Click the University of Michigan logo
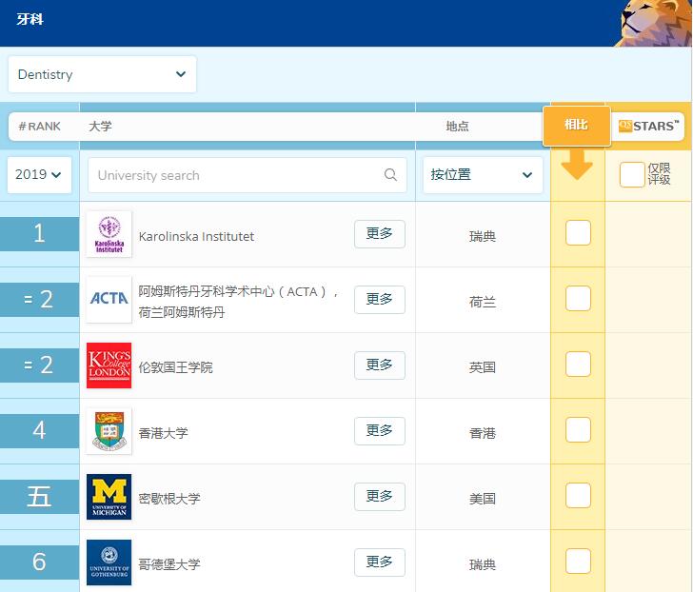Image resolution: width=693 pixels, height=592 pixels. point(109,497)
